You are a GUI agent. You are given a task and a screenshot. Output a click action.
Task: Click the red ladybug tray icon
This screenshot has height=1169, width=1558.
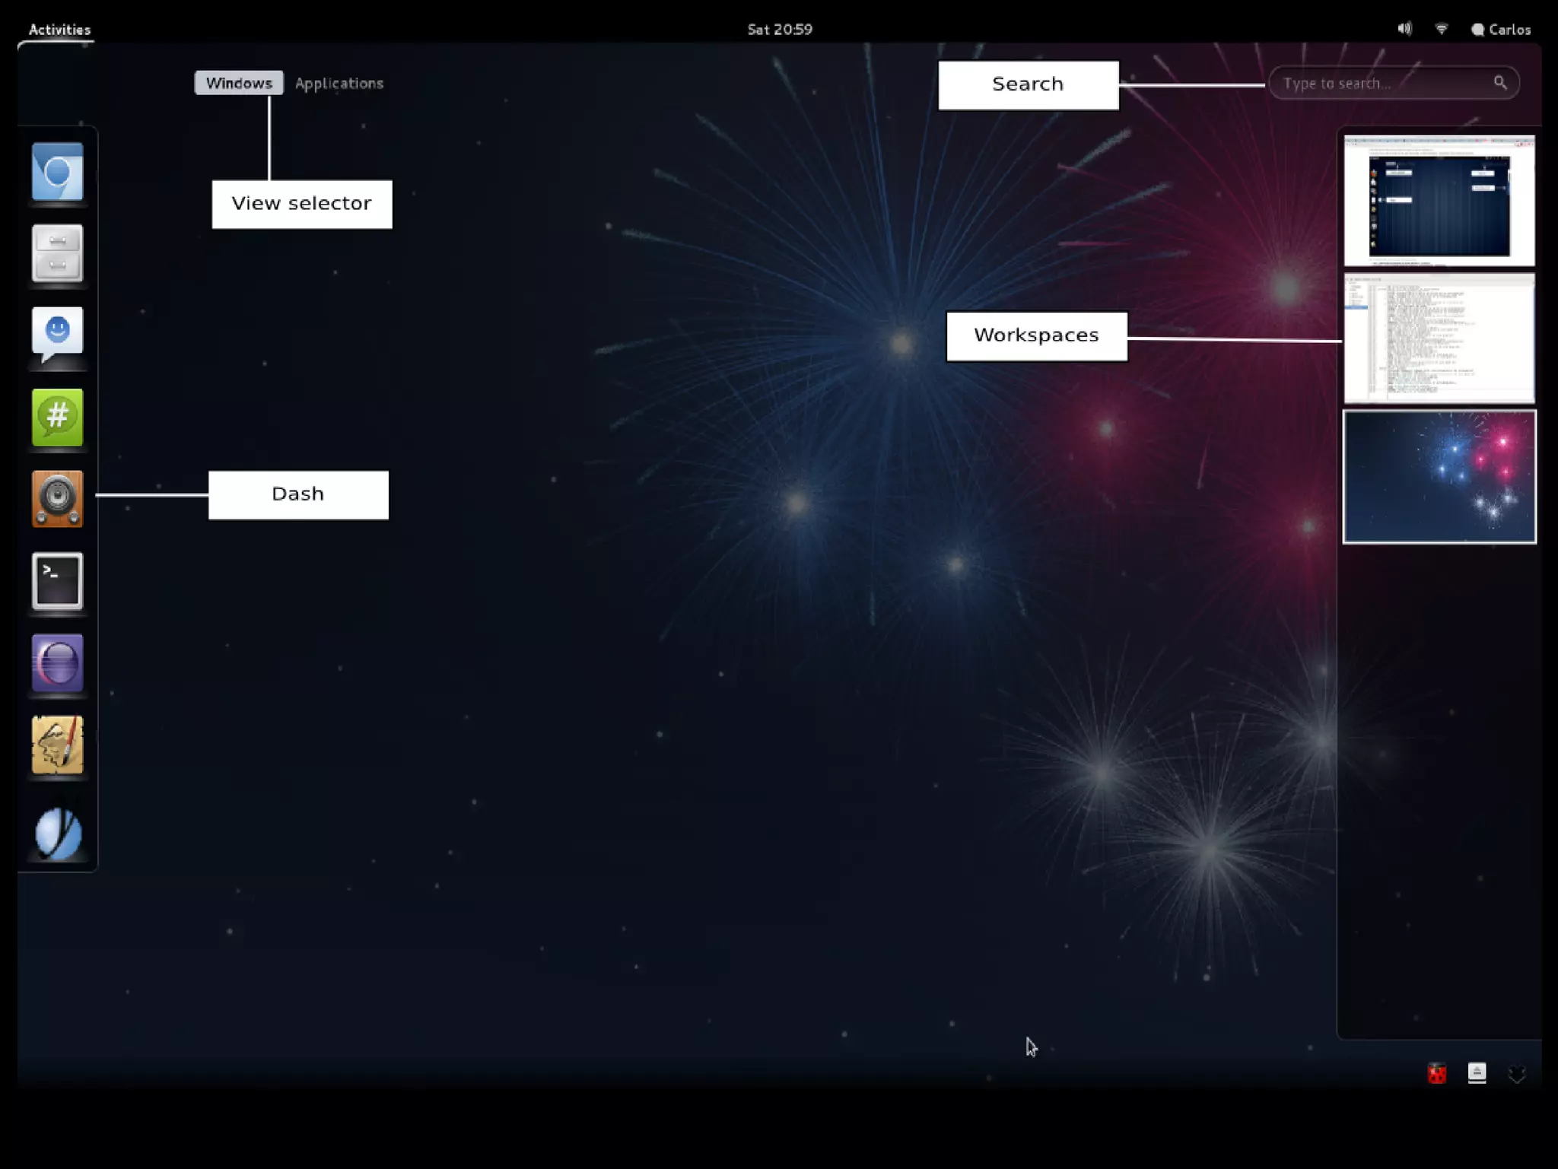1436,1073
